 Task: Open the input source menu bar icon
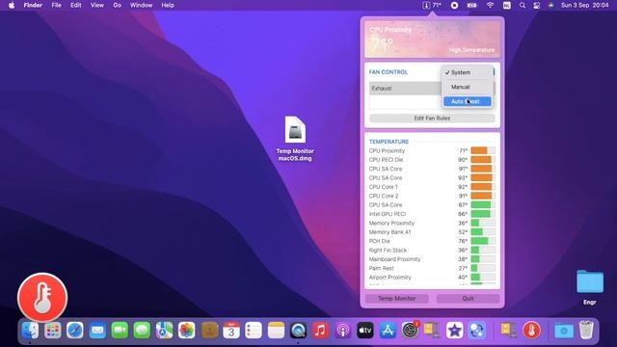pyautogui.click(x=507, y=5)
